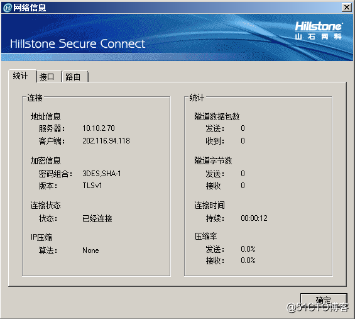Image resolution: width=355 pixels, height=319 pixels.
Task: Click server address 10.10.2.70
Action: click(99, 128)
